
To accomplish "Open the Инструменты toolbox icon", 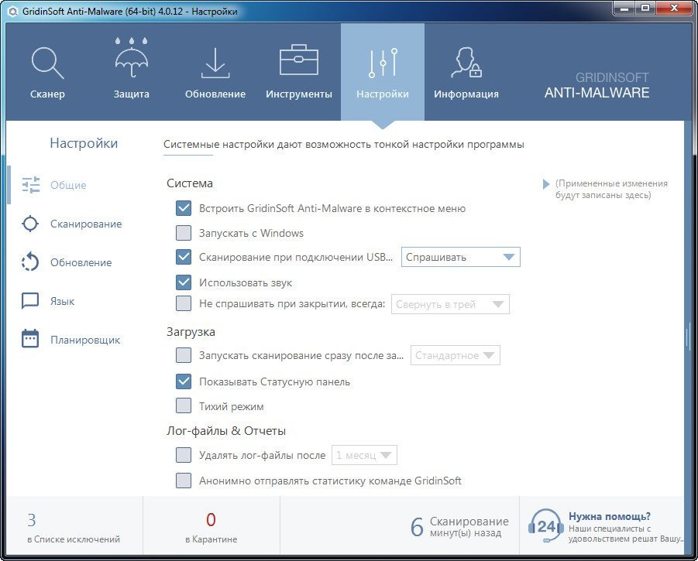I will click(299, 60).
